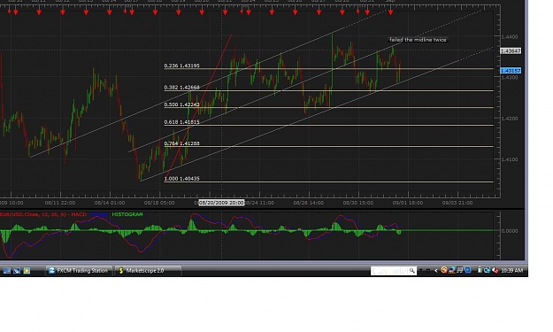
Task: Click the 08/26 14:00 time axis label
Action: (309, 203)
